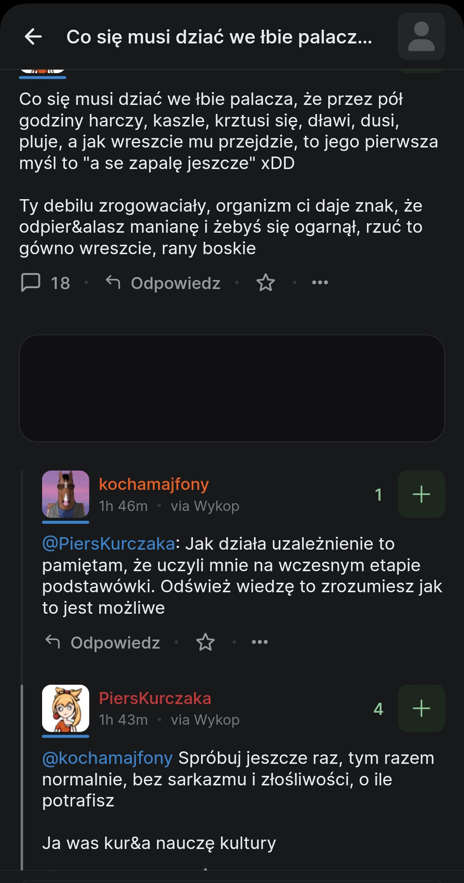Open more options under the main post

(x=320, y=283)
